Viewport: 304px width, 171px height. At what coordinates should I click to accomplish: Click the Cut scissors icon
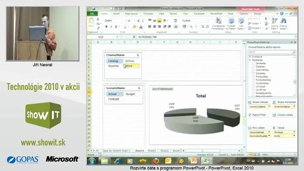[x=98, y=19]
